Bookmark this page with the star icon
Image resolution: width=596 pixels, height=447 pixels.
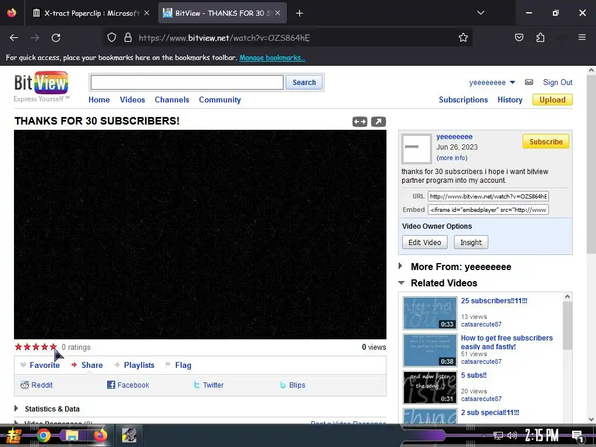pos(463,38)
